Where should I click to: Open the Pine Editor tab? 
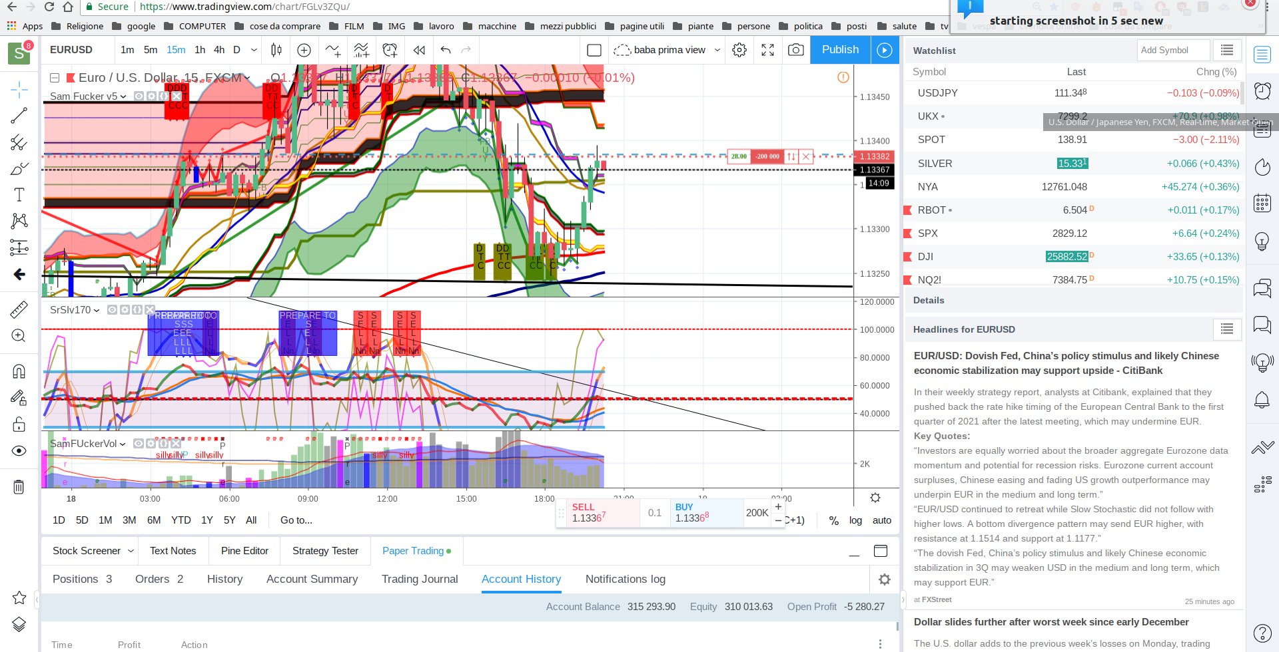(244, 551)
